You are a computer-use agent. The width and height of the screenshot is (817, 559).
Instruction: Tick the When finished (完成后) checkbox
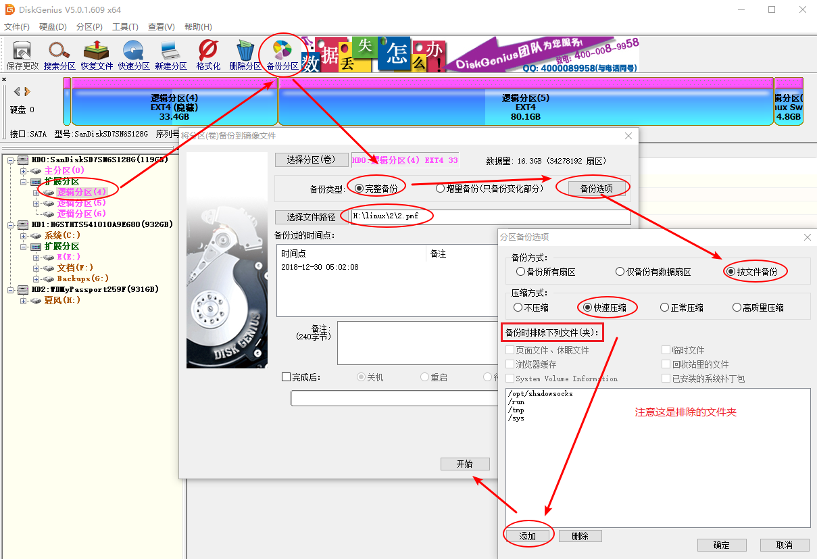click(286, 377)
